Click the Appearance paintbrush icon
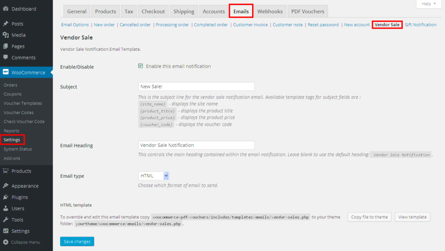445x251 pixels. coord(6,186)
